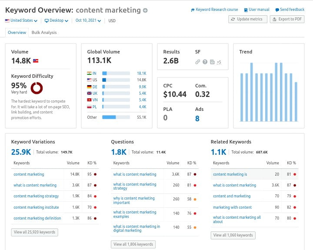Image resolution: width=313 pixels, height=250 pixels.
Task: Click Export to PDF button
Action: pyautogui.click(x=287, y=19)
